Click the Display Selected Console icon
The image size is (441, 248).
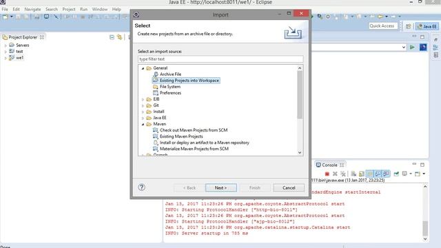[404, 174]
